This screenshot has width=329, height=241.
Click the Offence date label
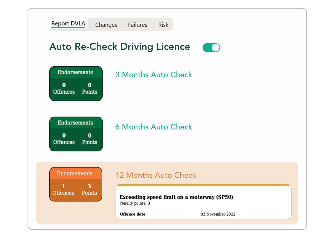coord(133,214)
